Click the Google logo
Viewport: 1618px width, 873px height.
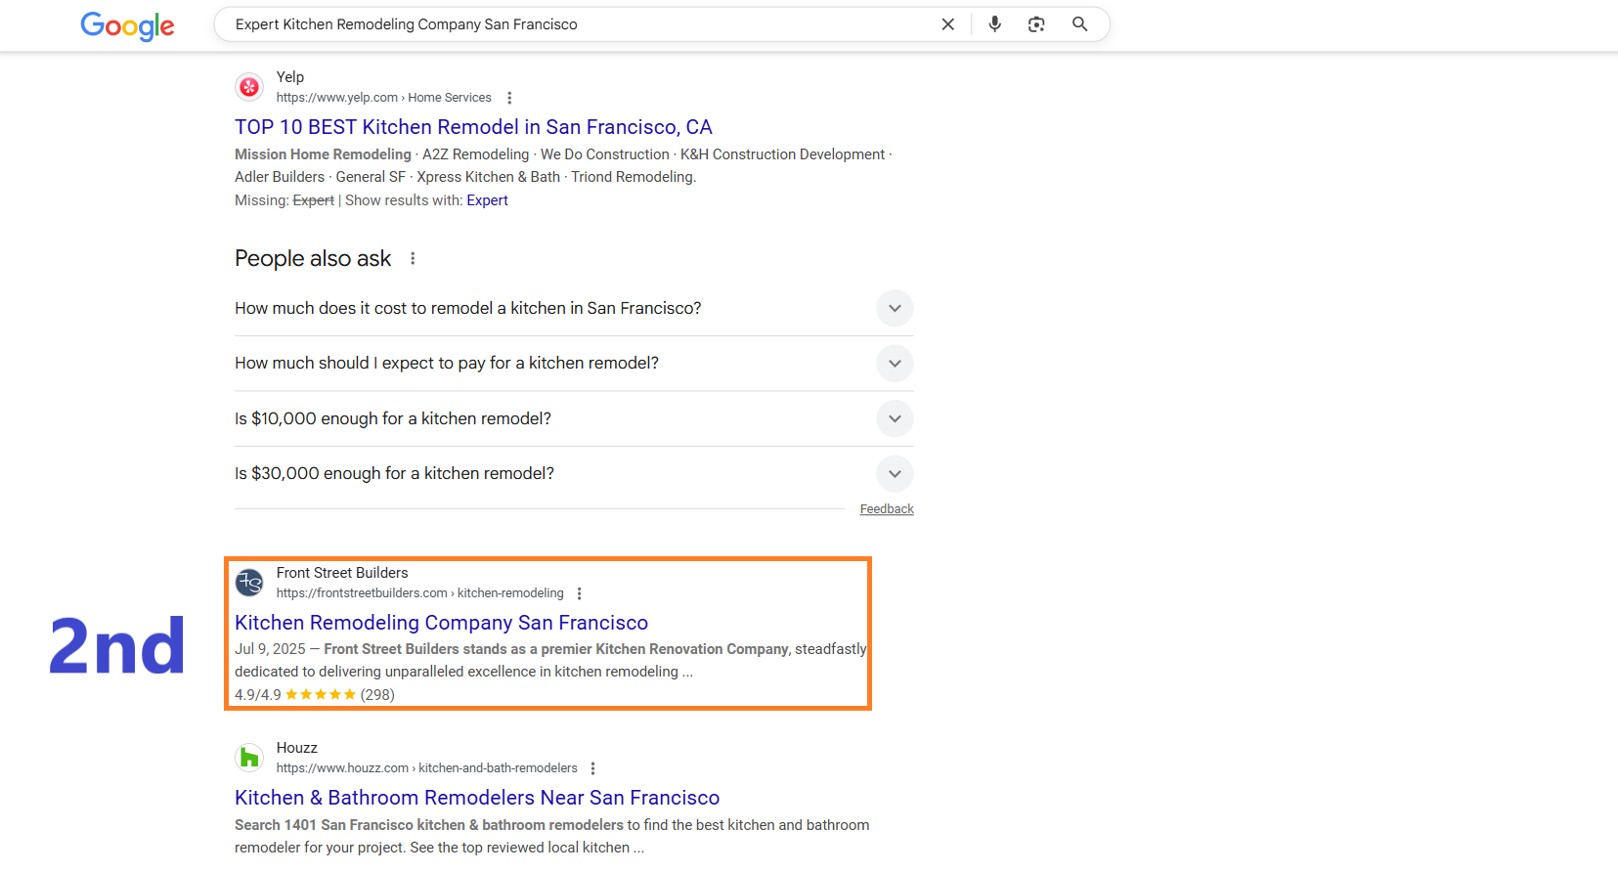(x=127, y=25)
